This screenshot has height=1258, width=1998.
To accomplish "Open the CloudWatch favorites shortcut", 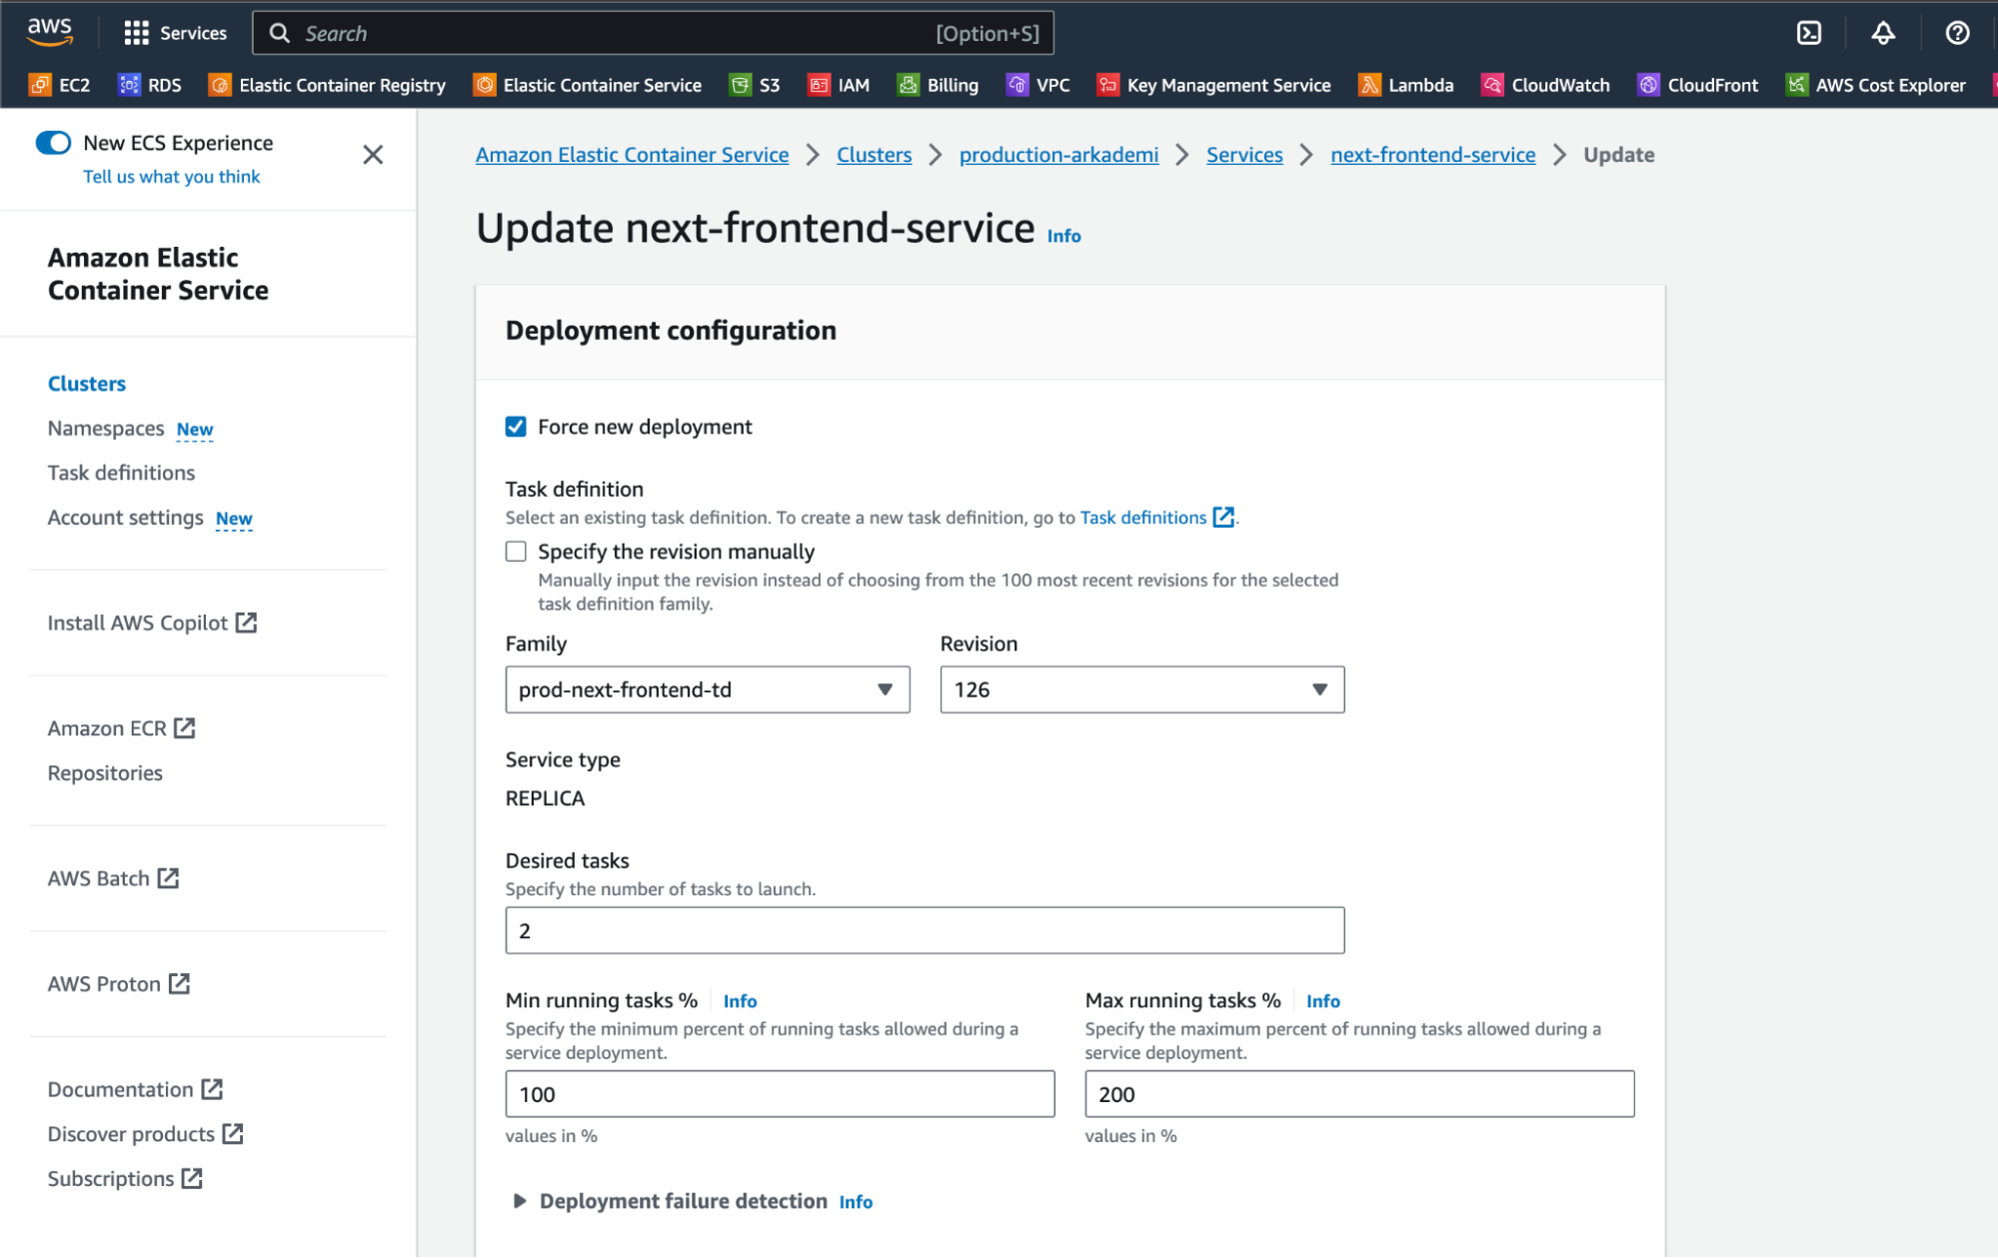I will coord(1545,85).
